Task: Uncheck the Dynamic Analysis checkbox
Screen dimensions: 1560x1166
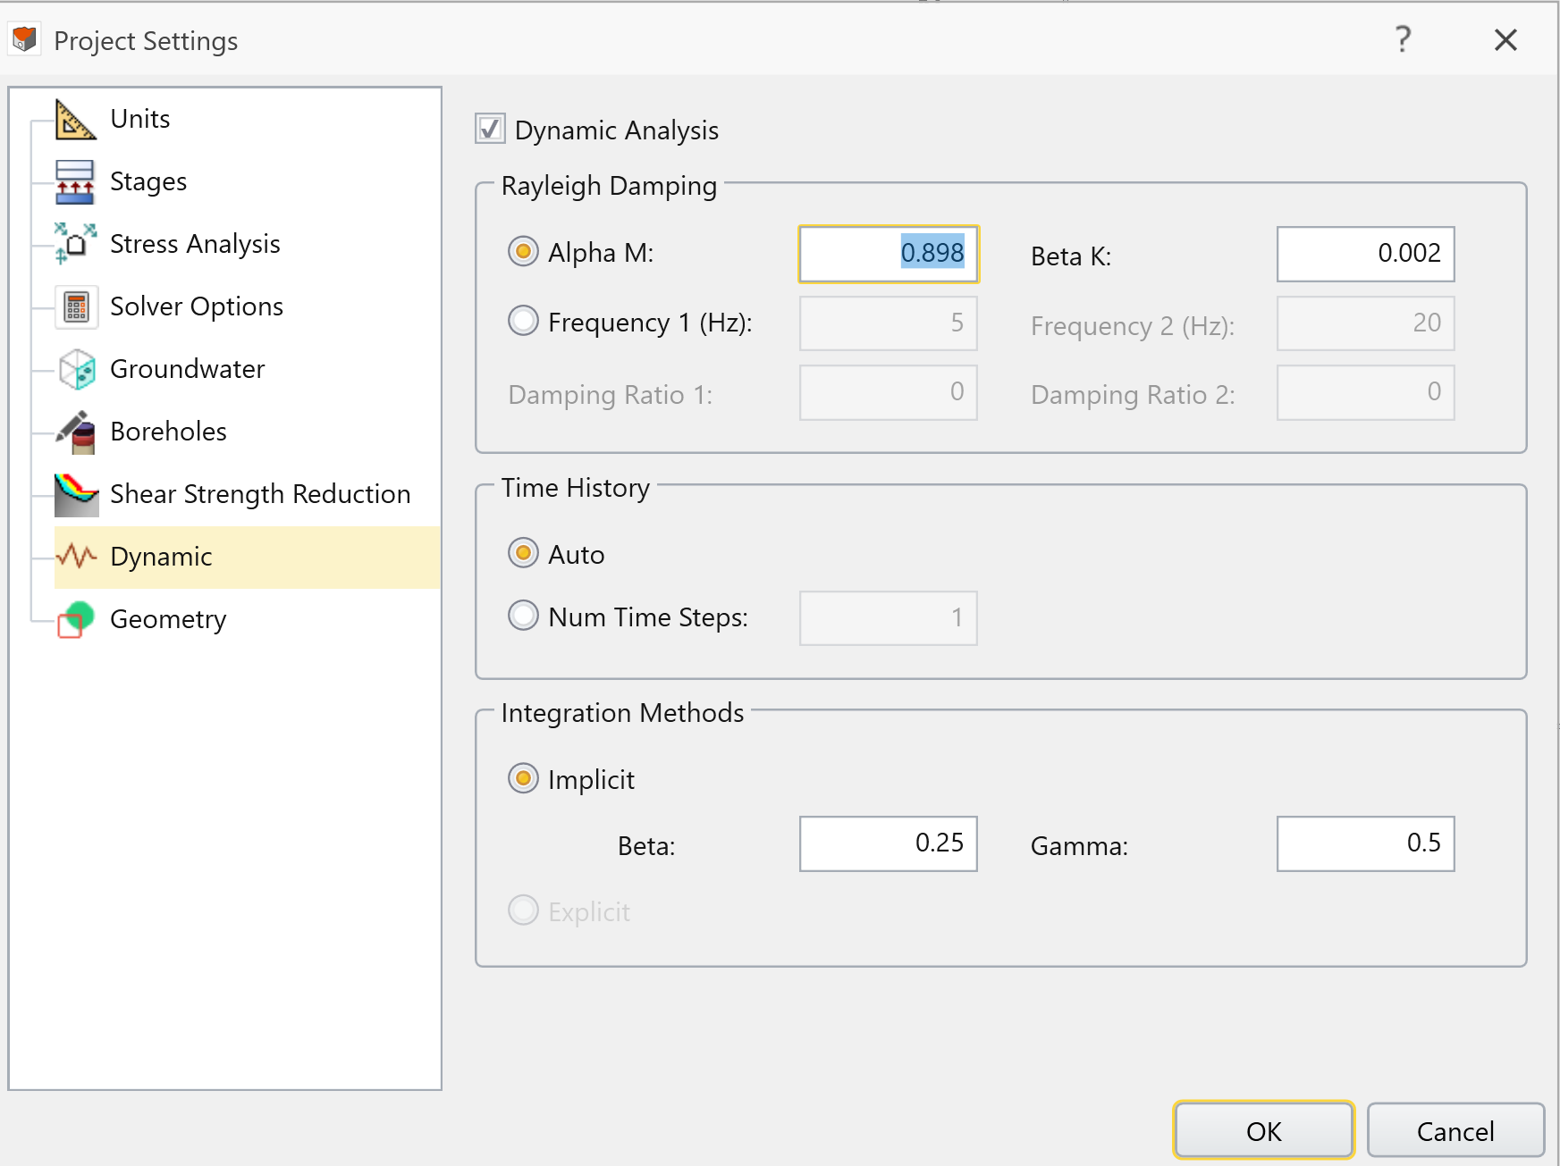Action: [490, 129]
